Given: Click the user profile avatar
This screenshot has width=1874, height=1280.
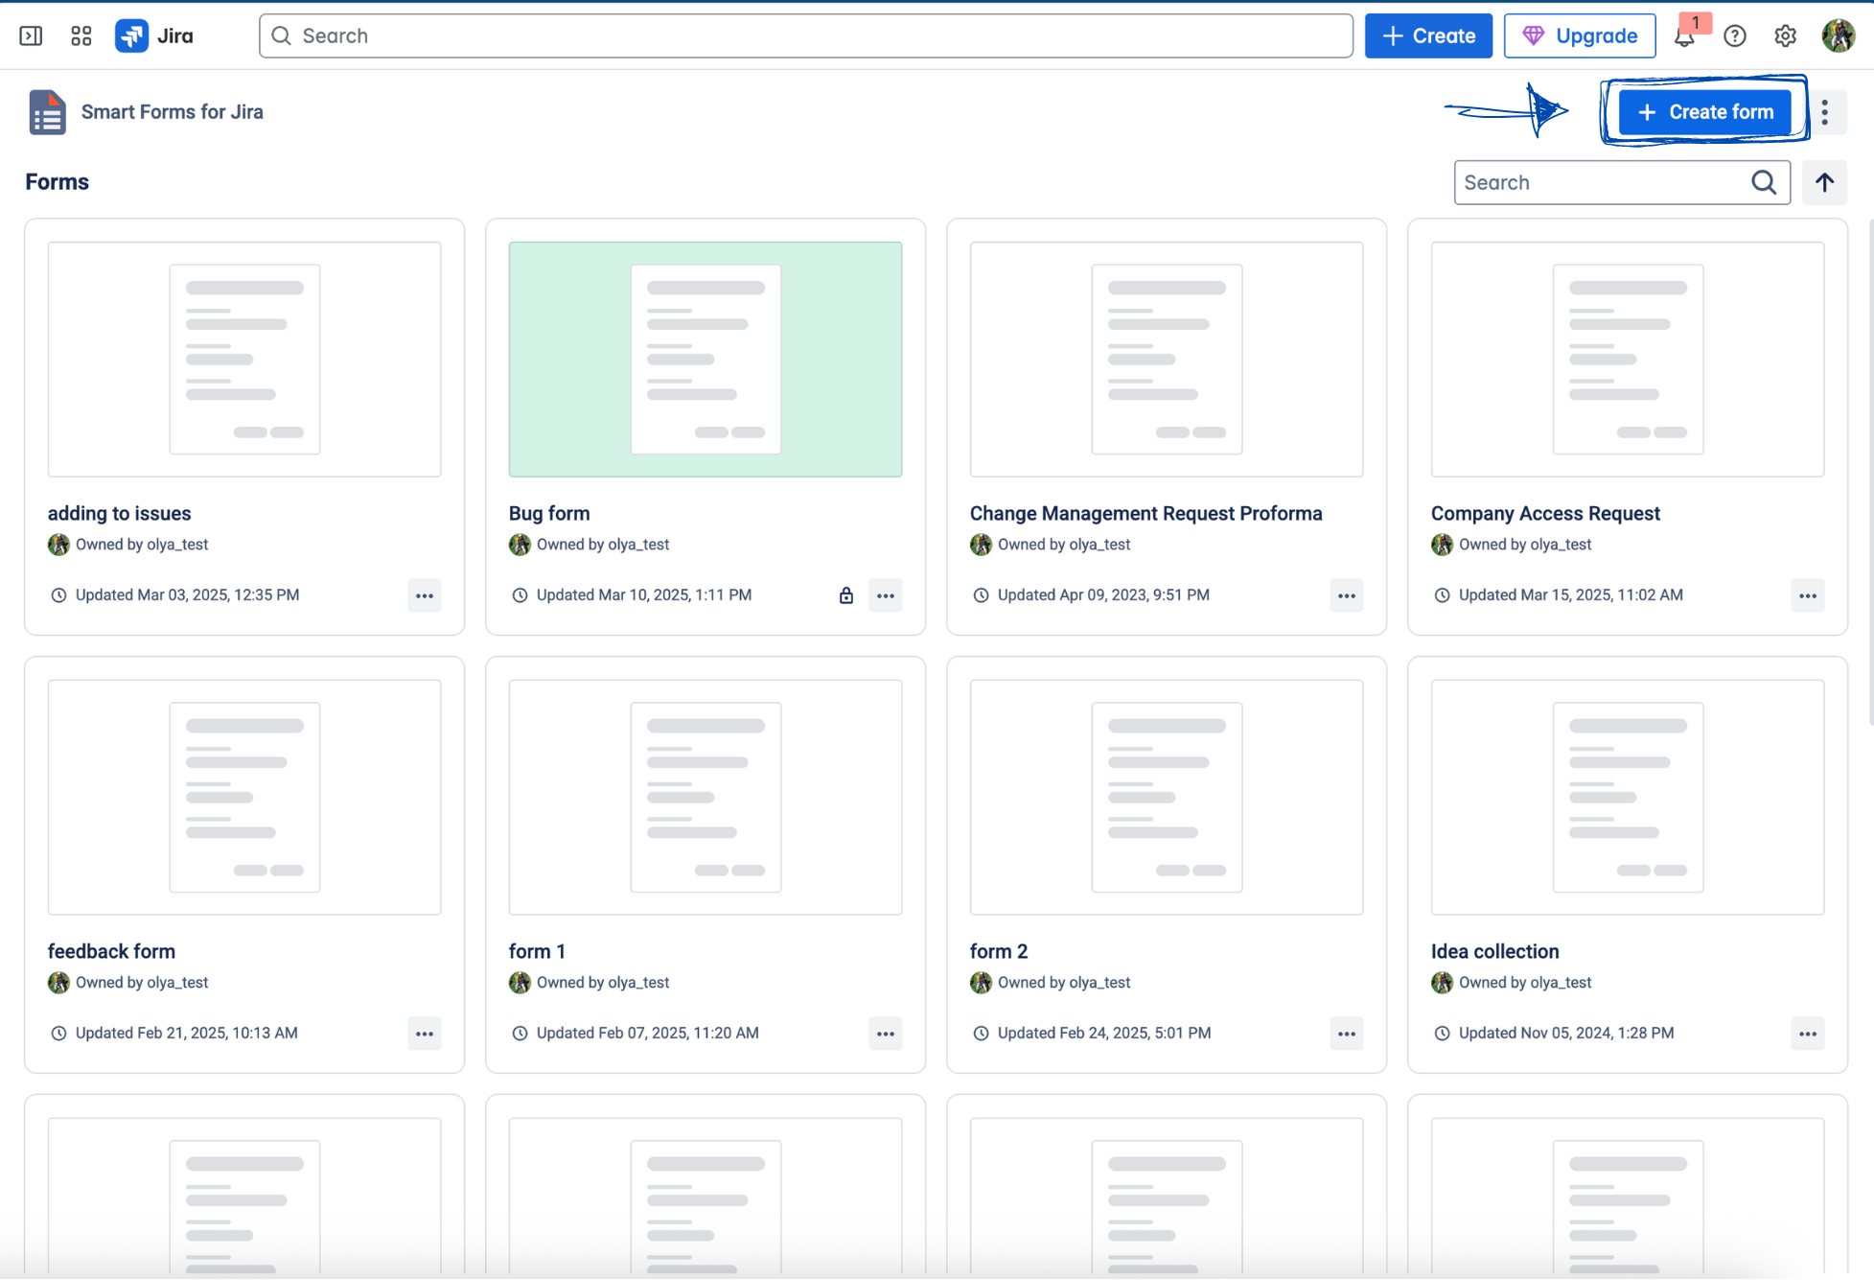Looking at the screenshot, I should [1839, 35].
